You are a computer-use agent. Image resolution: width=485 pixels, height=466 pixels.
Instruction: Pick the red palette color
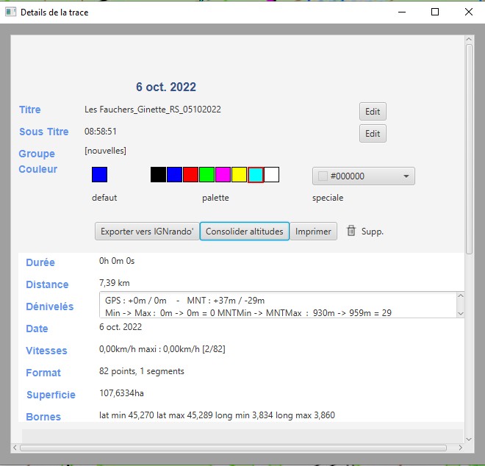pos(190,175)
